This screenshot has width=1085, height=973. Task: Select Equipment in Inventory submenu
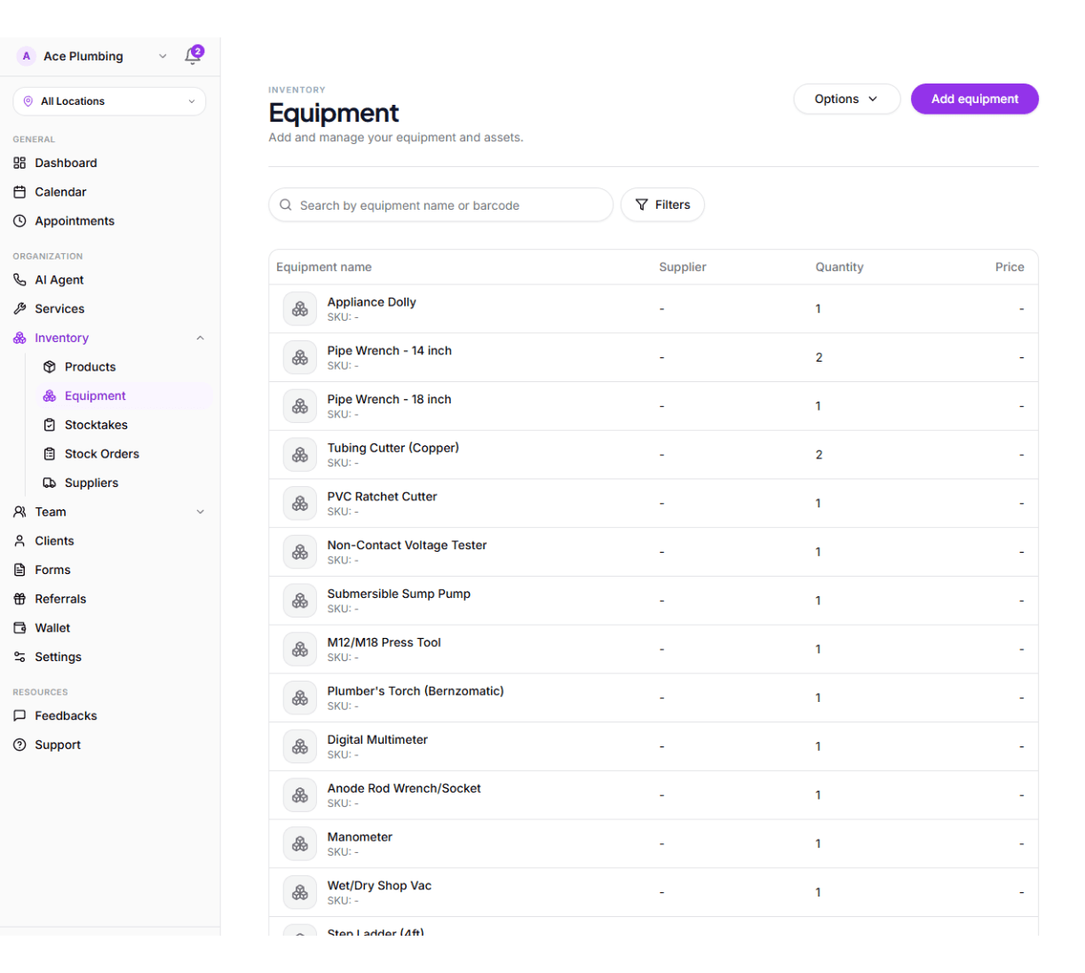click(95, 396)
